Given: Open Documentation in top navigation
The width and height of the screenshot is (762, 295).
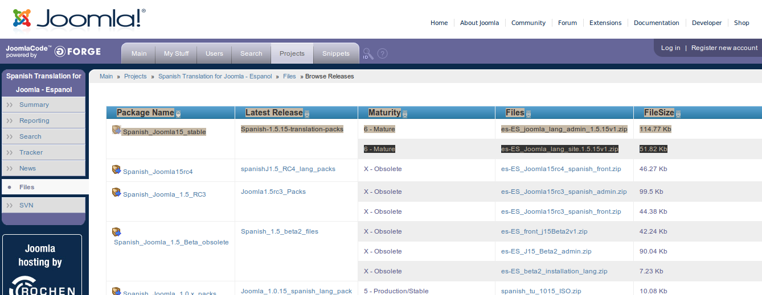Looking at the screenshot, I should (x=657, y=23).
